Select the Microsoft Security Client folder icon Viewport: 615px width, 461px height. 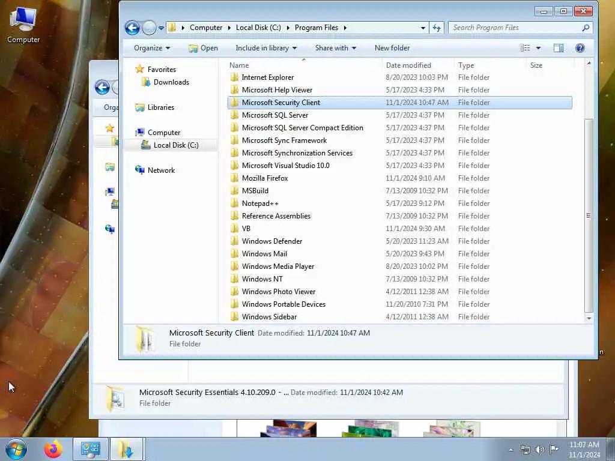click(235, 102)
